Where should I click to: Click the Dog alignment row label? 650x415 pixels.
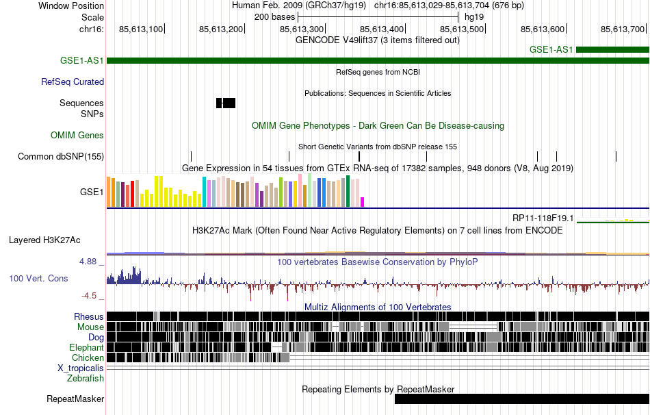point(96,338)
